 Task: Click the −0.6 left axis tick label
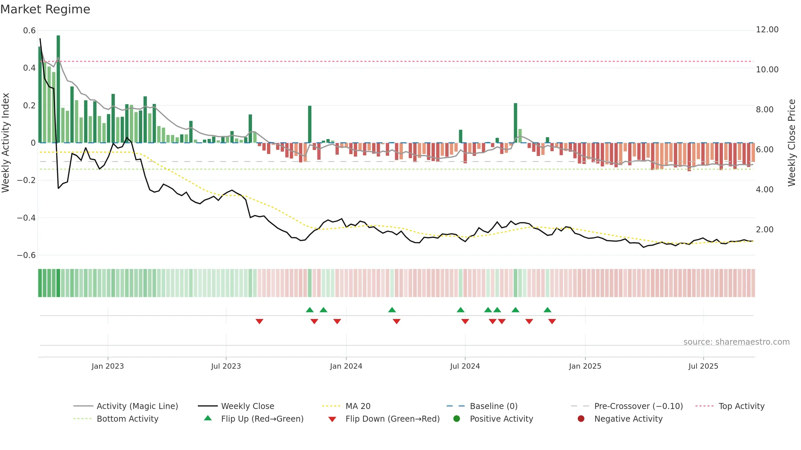pos(26,255)
